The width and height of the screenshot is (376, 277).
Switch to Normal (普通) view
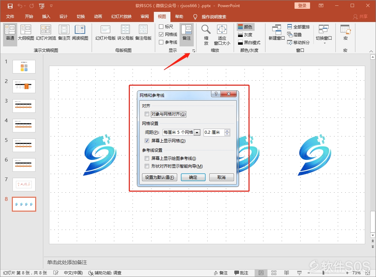10,35
